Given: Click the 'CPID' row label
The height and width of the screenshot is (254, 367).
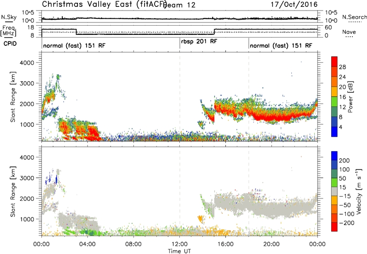Looking at the screenshot, I should point(10,44).
